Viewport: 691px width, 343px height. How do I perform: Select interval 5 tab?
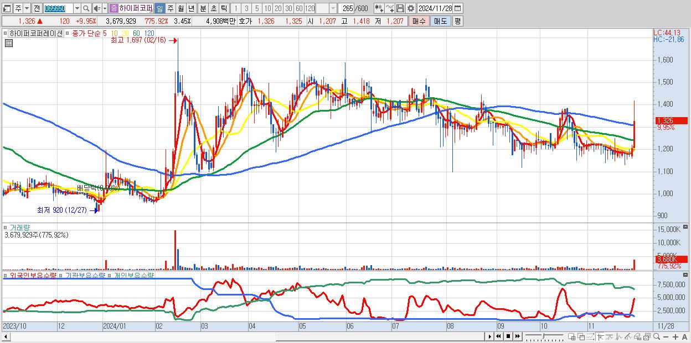[257, 8]
